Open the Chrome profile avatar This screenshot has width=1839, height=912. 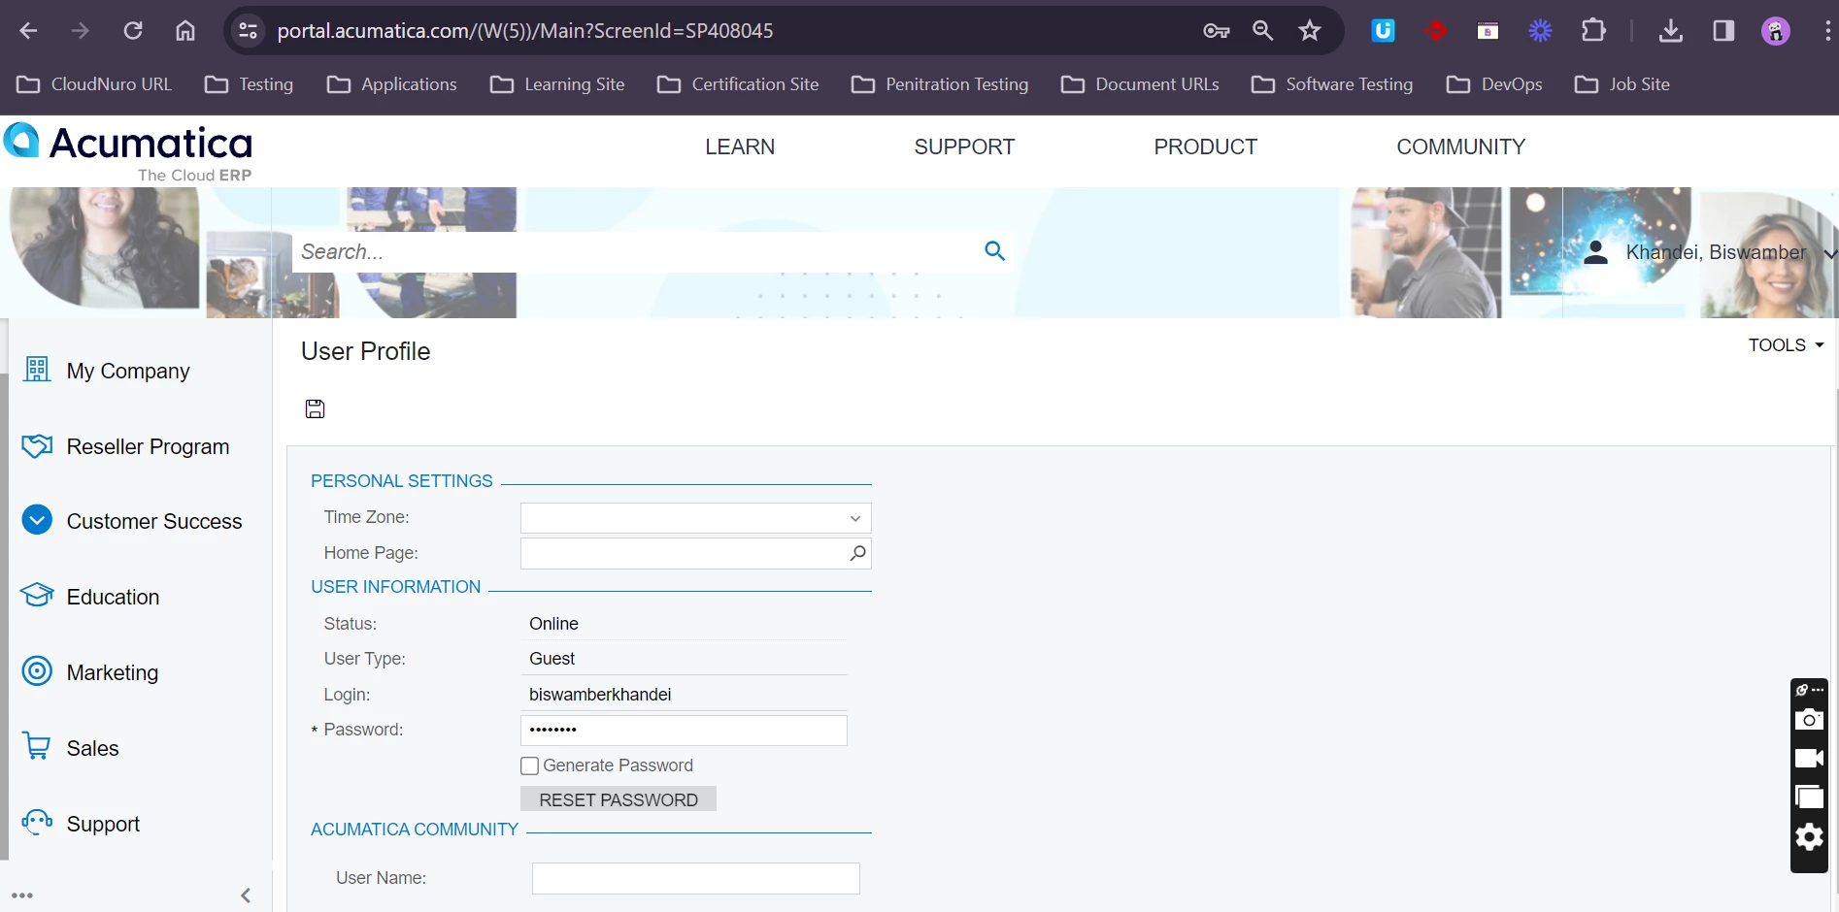(1776, 31)
